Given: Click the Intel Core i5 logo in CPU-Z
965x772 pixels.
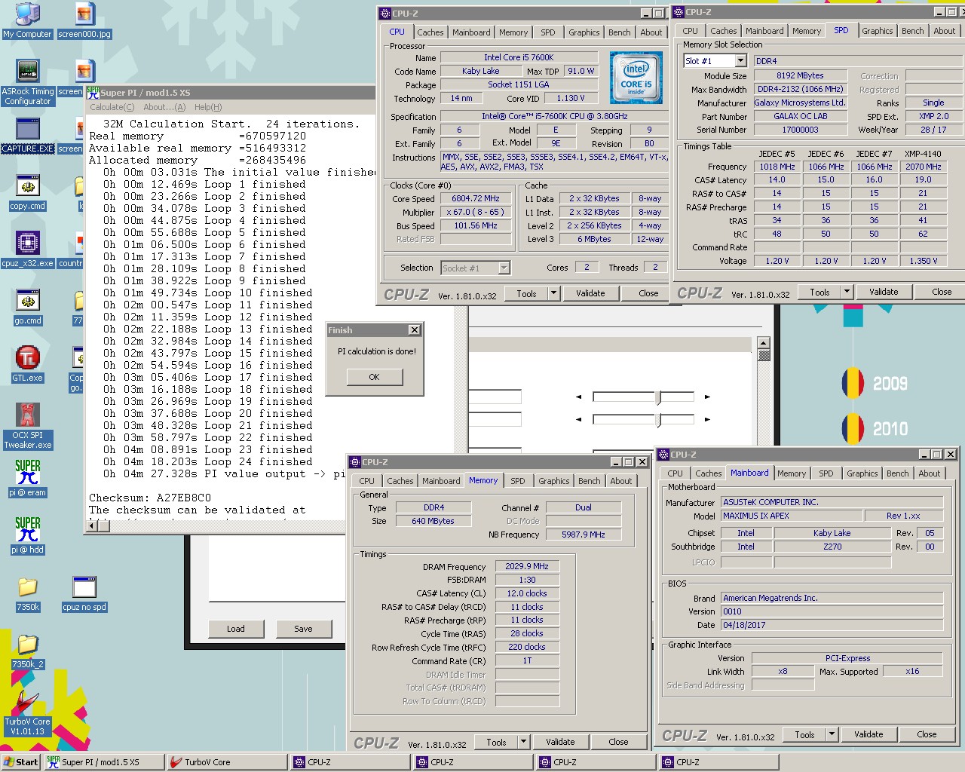Looking at the screenshot, I should coord(636,78).
